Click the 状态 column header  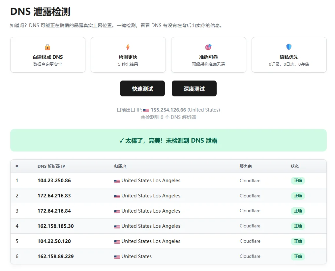point(295,166)
